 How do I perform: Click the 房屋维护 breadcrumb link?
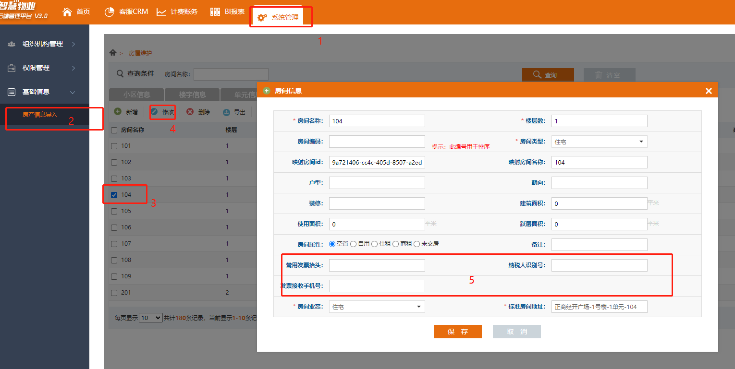coord(140,53)
